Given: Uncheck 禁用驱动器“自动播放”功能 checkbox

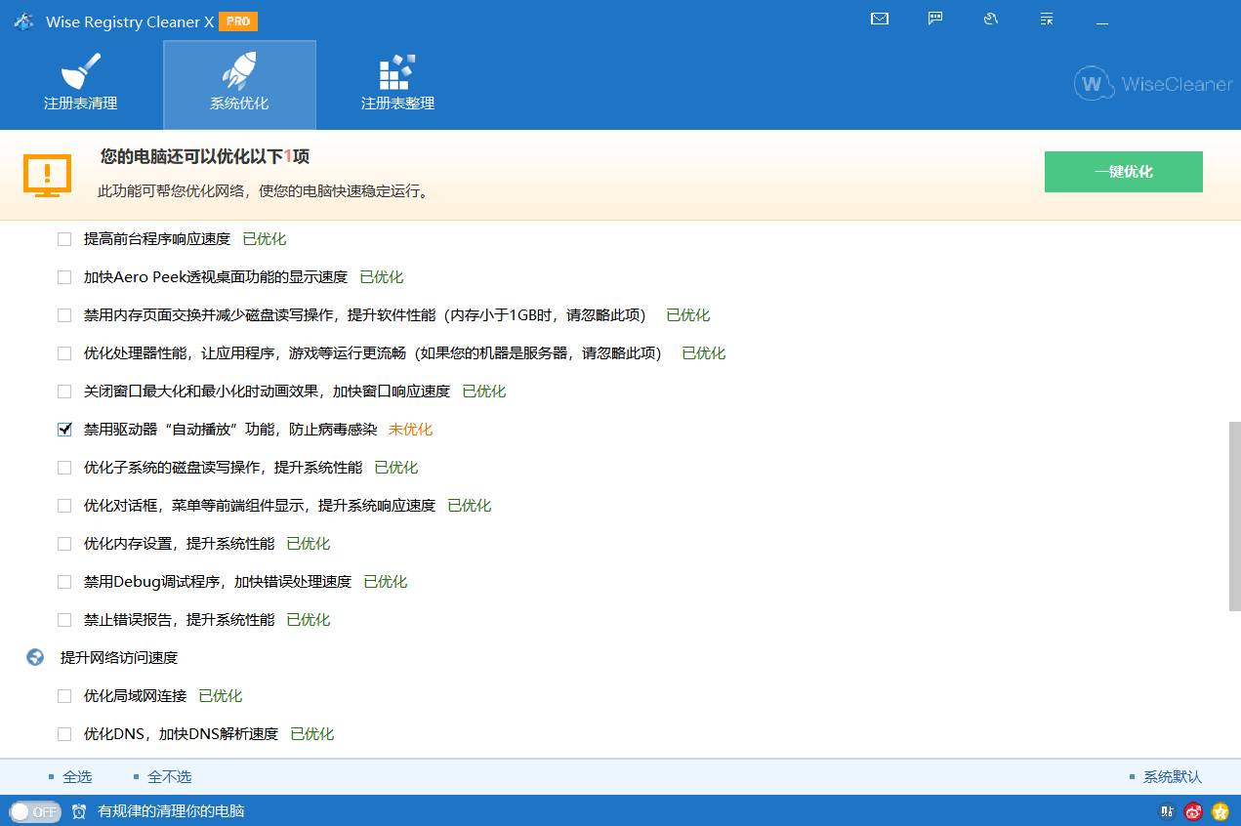Looking at the screenshot, I should coord(64,429).
